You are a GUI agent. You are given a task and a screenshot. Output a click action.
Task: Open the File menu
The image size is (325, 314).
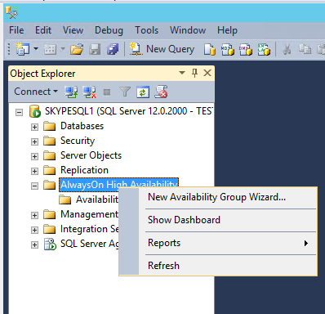16,30
